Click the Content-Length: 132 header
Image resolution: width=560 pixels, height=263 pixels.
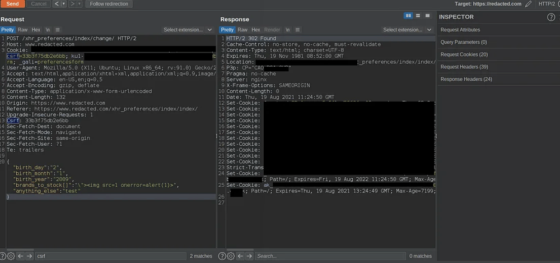pyautogui.click(x=36, y=97)
